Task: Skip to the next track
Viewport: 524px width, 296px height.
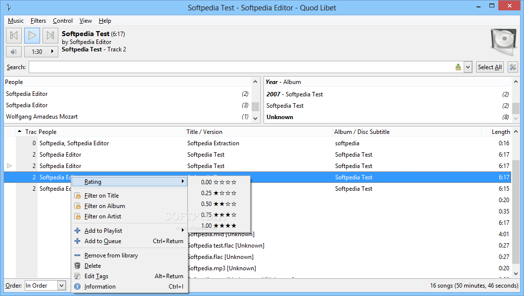Action: coord(50,36)
